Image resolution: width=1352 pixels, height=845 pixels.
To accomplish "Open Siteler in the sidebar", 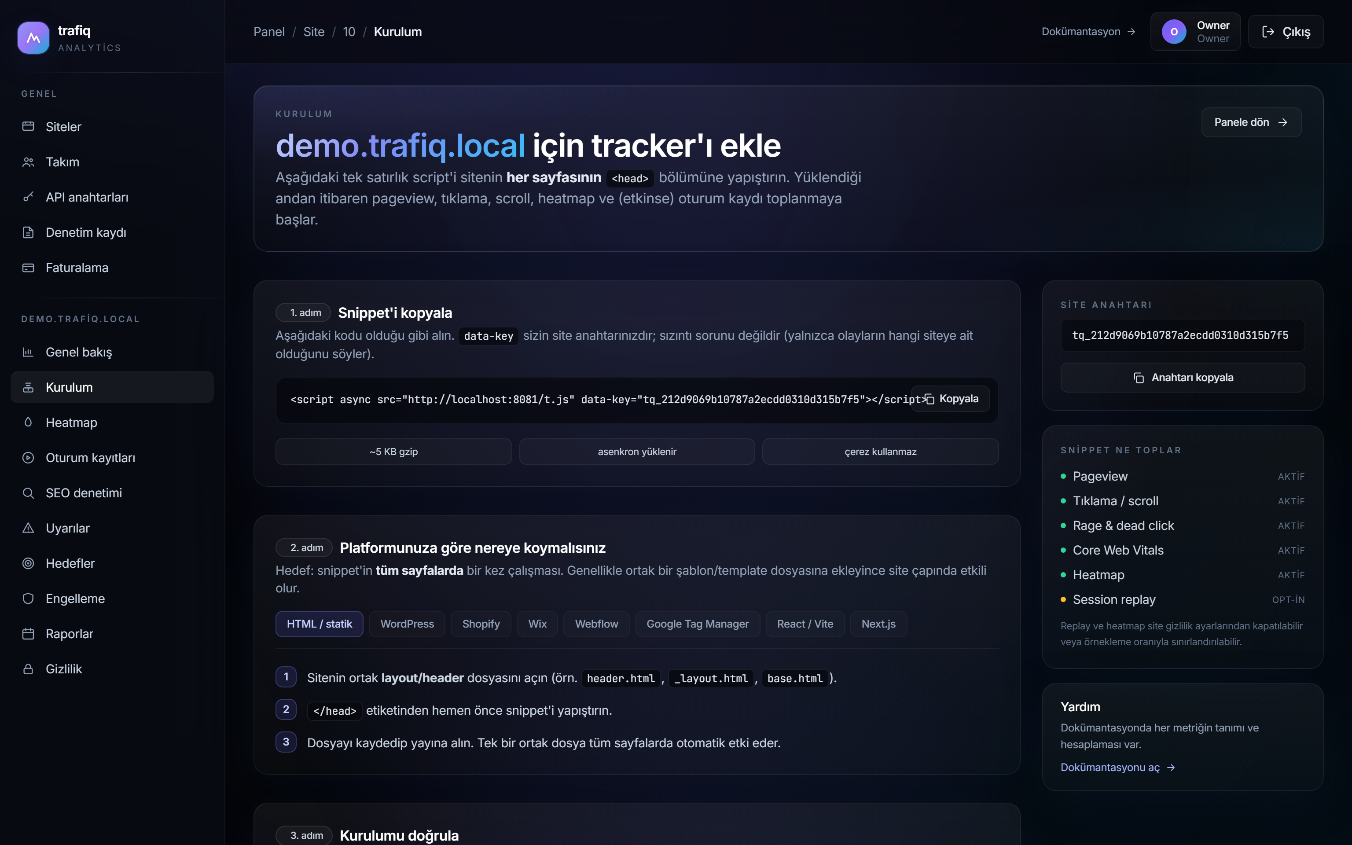I will point(112,127).
